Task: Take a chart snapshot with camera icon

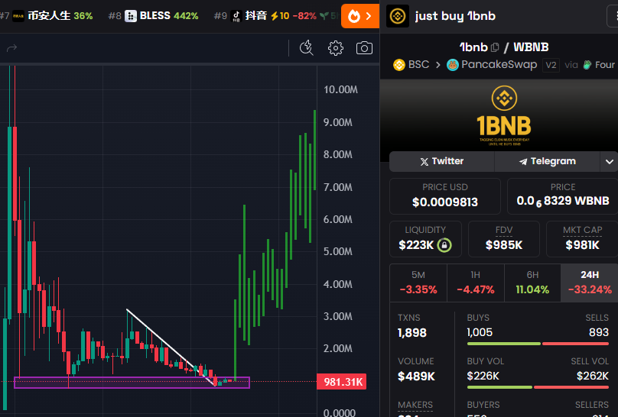Action: pyautogui.click(x=364, y=48)
